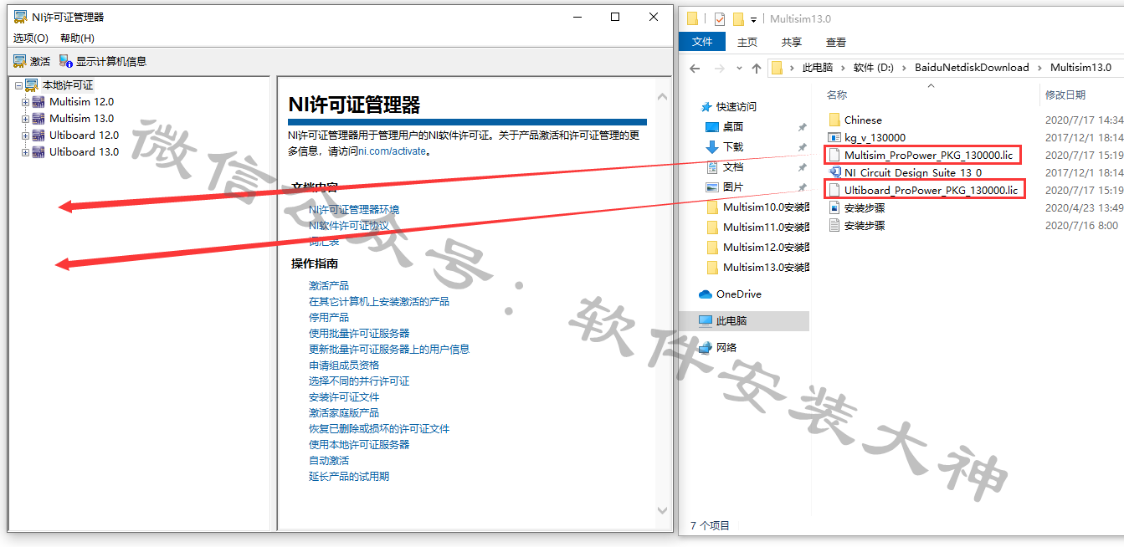Sort by the 修改日期 column header

click(1065, 95)
